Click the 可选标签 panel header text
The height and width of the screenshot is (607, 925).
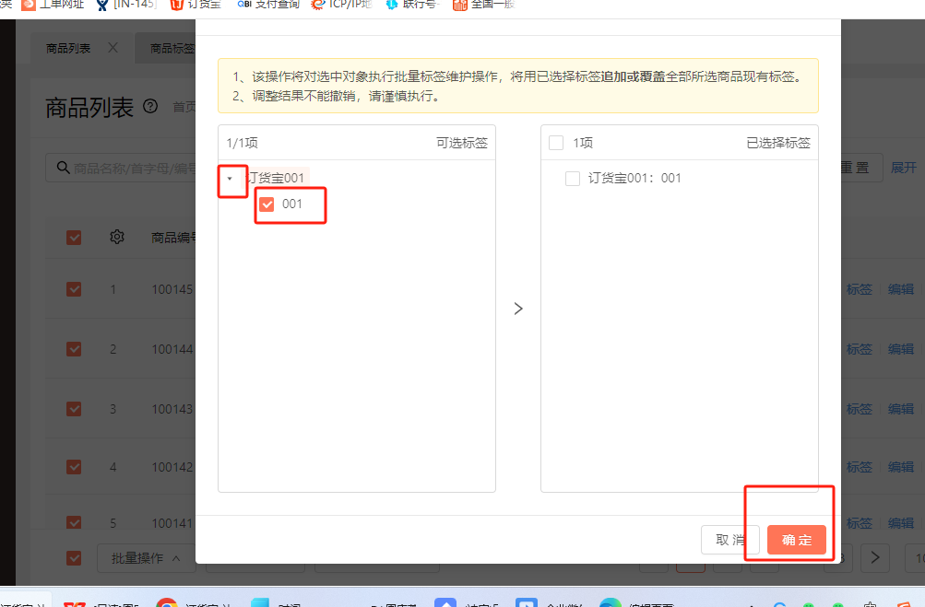coord(462,143)
